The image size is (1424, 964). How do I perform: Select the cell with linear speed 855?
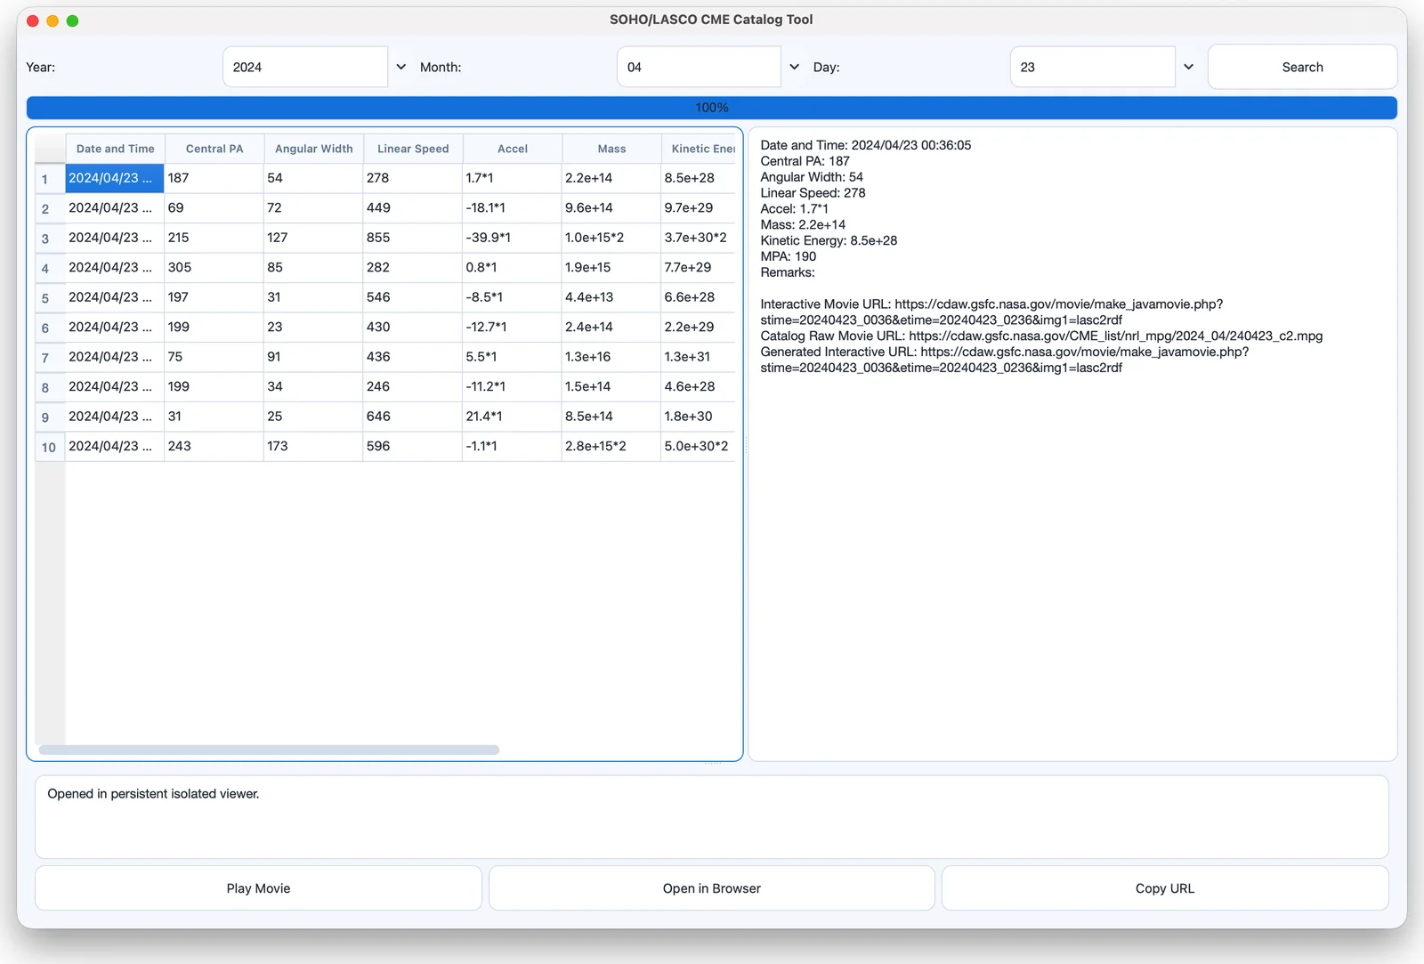pyautogui.click(x=413, y=238)
